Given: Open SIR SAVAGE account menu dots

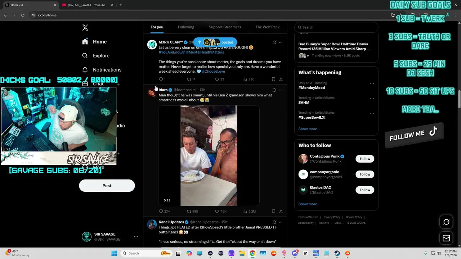Looking at the screenshot, I should (136, 237).
